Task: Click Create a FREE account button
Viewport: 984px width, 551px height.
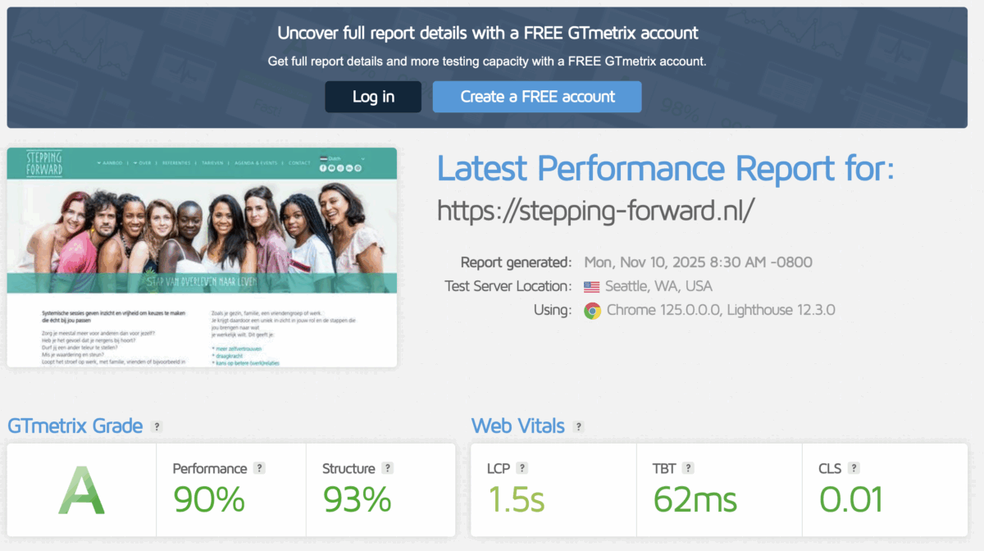Action: click(x=537, y=97)
